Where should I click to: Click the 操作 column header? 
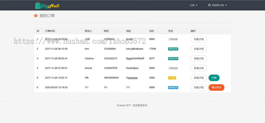pos(193,31)
